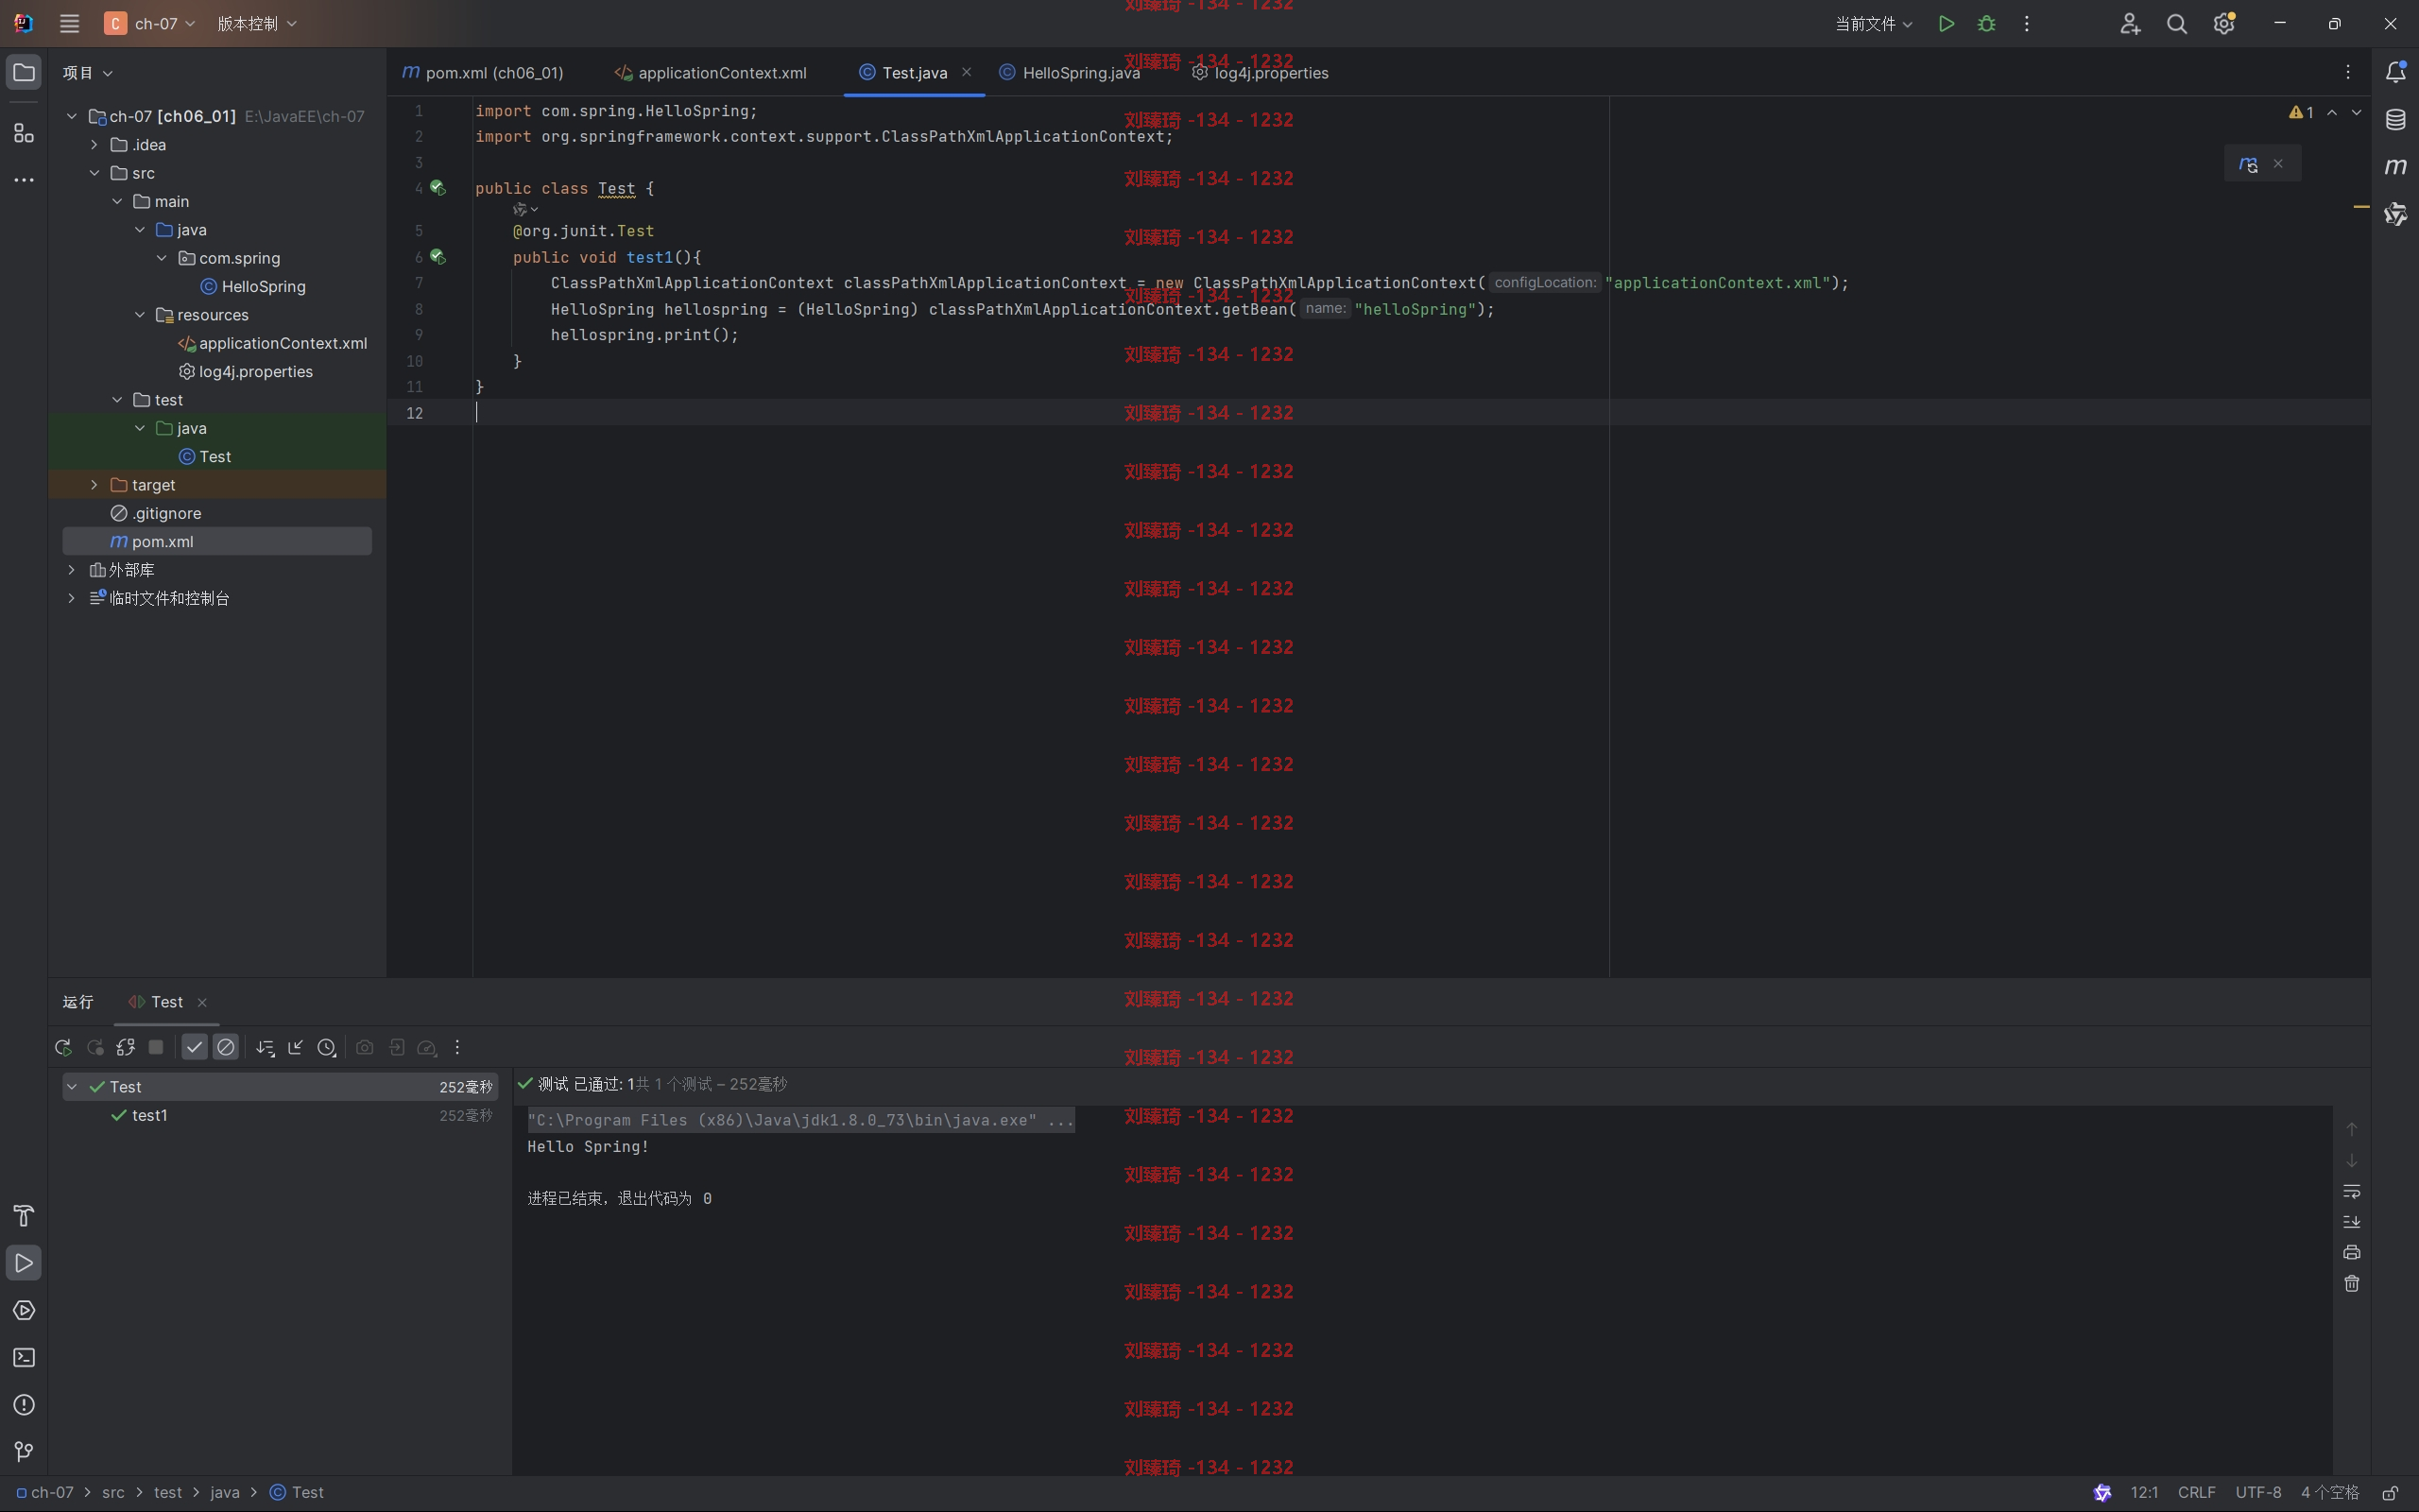
Task: Collapse the Test node in results tree
Action: click(72, 1087)
